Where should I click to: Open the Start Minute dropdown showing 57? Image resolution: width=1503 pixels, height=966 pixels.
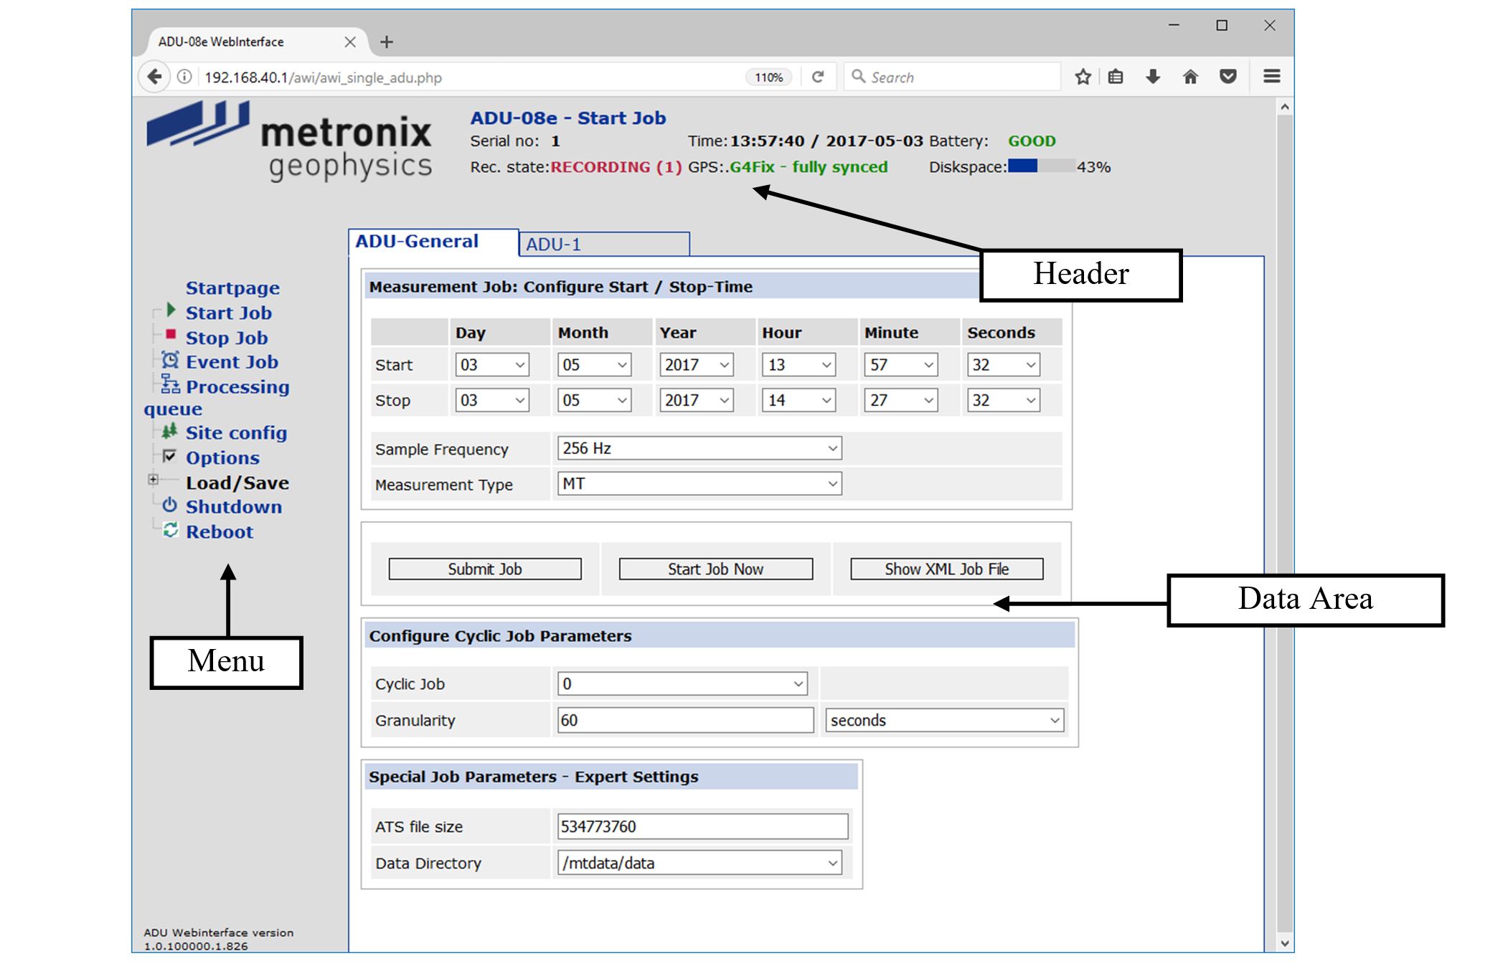point(901,365)
